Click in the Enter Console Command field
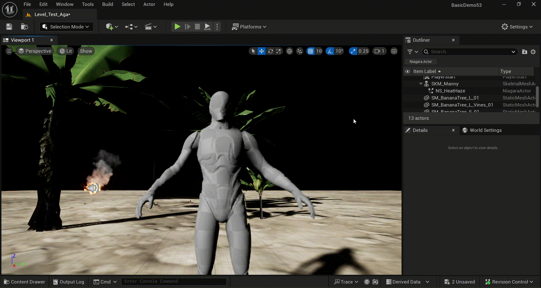 (174, 281)
